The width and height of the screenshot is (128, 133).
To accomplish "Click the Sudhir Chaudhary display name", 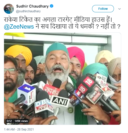I will [32, 6].
